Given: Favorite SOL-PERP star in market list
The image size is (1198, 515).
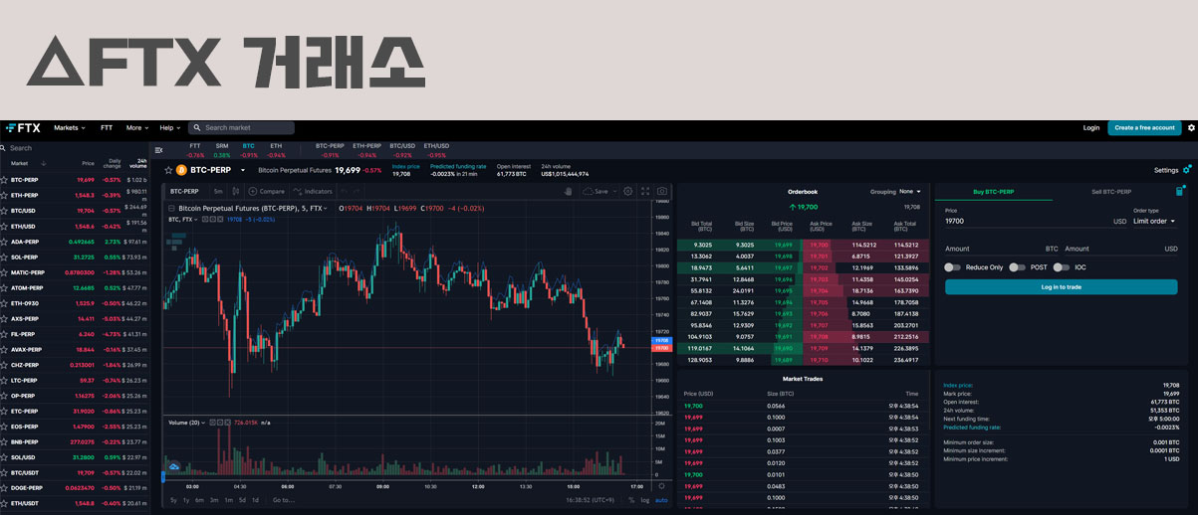Looking at the screenshot, I should tap(4, 257).
